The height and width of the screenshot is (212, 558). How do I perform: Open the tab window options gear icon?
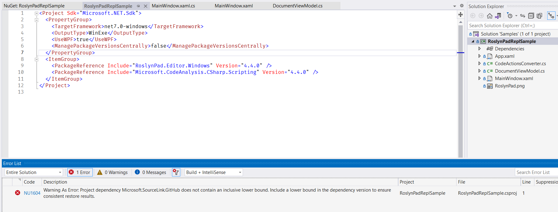coord(462,6)
